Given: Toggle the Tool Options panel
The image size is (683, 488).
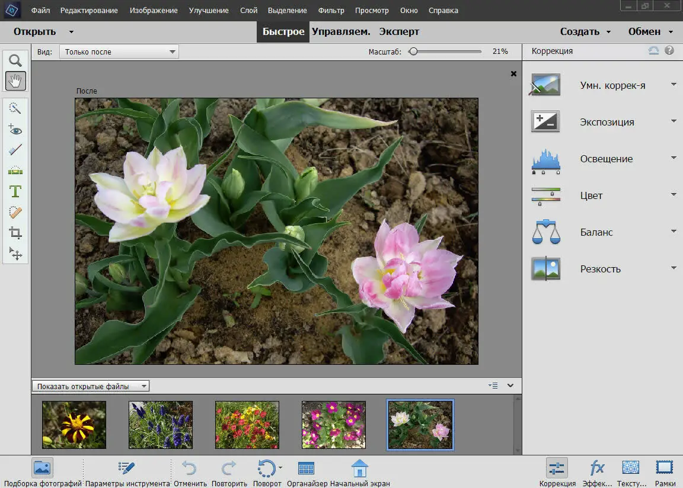Looking at the screenshot, I should pyautogui.click(x=127, y=469).
